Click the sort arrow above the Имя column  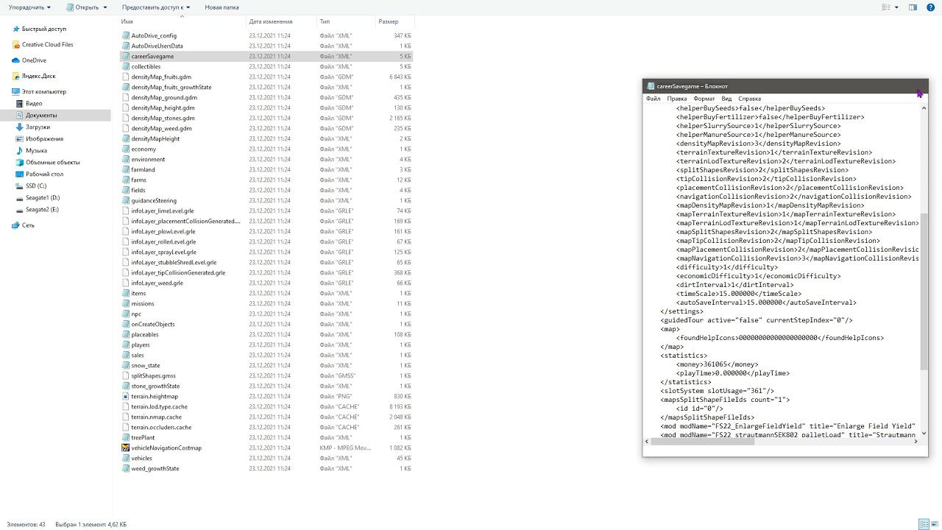(181, 16)
